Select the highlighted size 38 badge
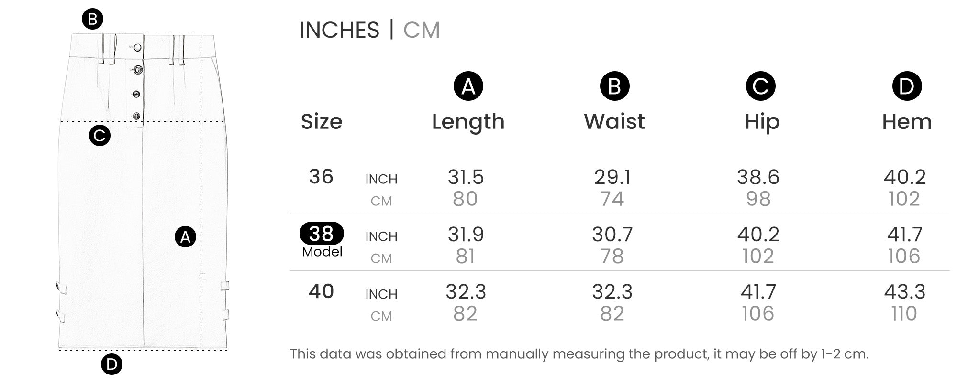 tap(322, 234)
